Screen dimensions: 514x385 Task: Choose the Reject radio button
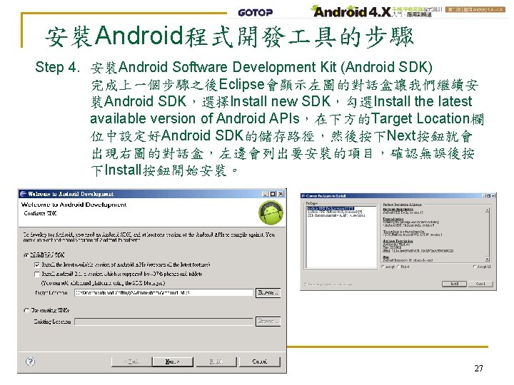[x=398, y=267]
